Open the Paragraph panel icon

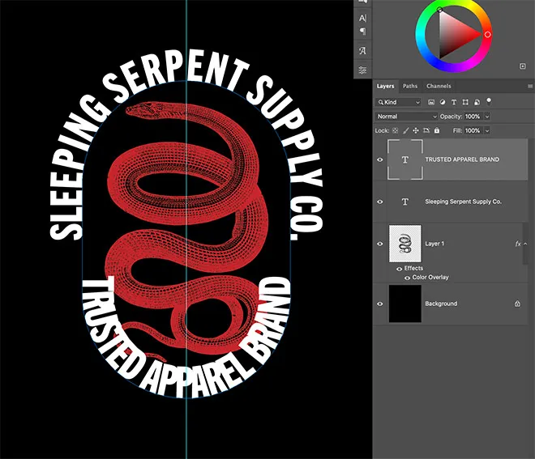(x=362, y=32)
